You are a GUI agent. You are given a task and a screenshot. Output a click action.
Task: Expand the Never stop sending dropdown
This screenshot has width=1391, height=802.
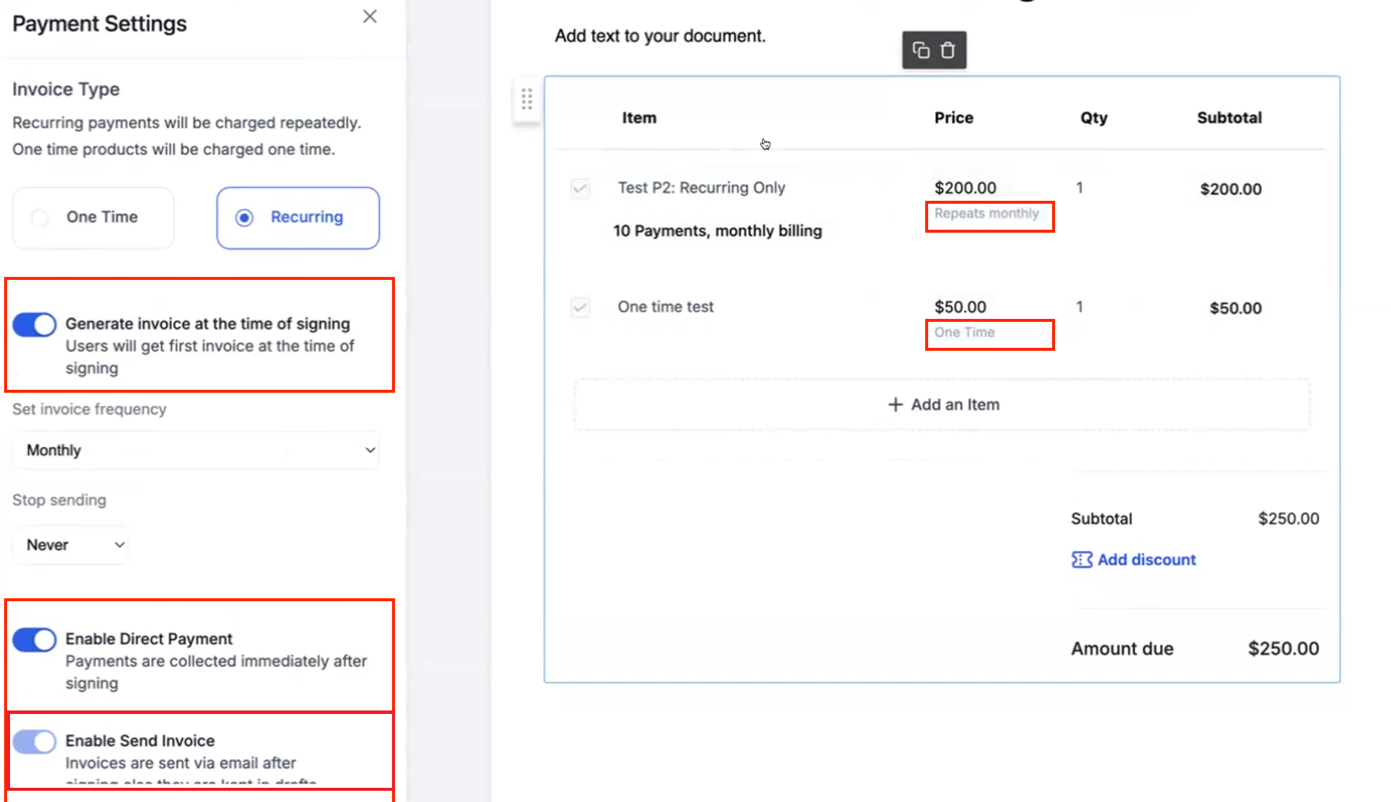pos(71,545)
